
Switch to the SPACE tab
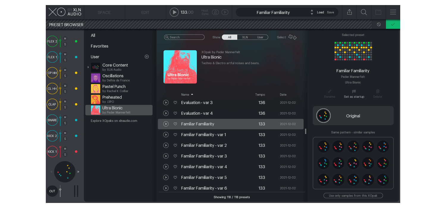(x=104, y=12)
